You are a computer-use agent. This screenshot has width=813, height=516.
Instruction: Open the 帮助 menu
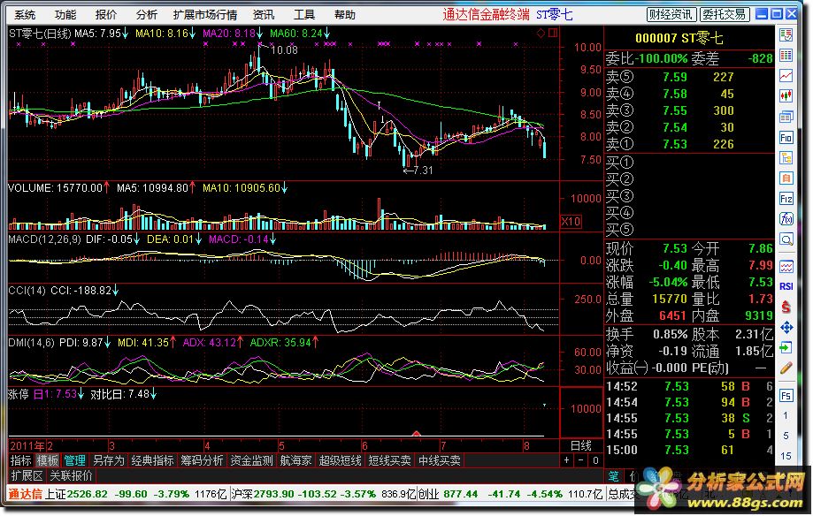coord(345,15)
